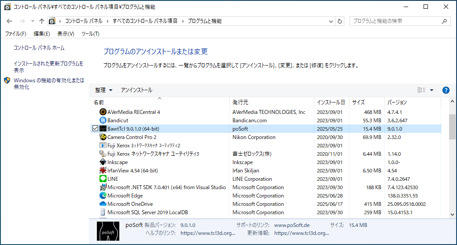
Task: Click the コントロール パネル breadcrumb segment
Action: click(84, 21)
